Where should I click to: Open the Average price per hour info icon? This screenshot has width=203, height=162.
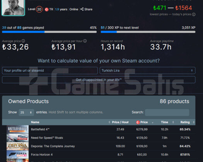pyautogui.click(x=85, y=41)
